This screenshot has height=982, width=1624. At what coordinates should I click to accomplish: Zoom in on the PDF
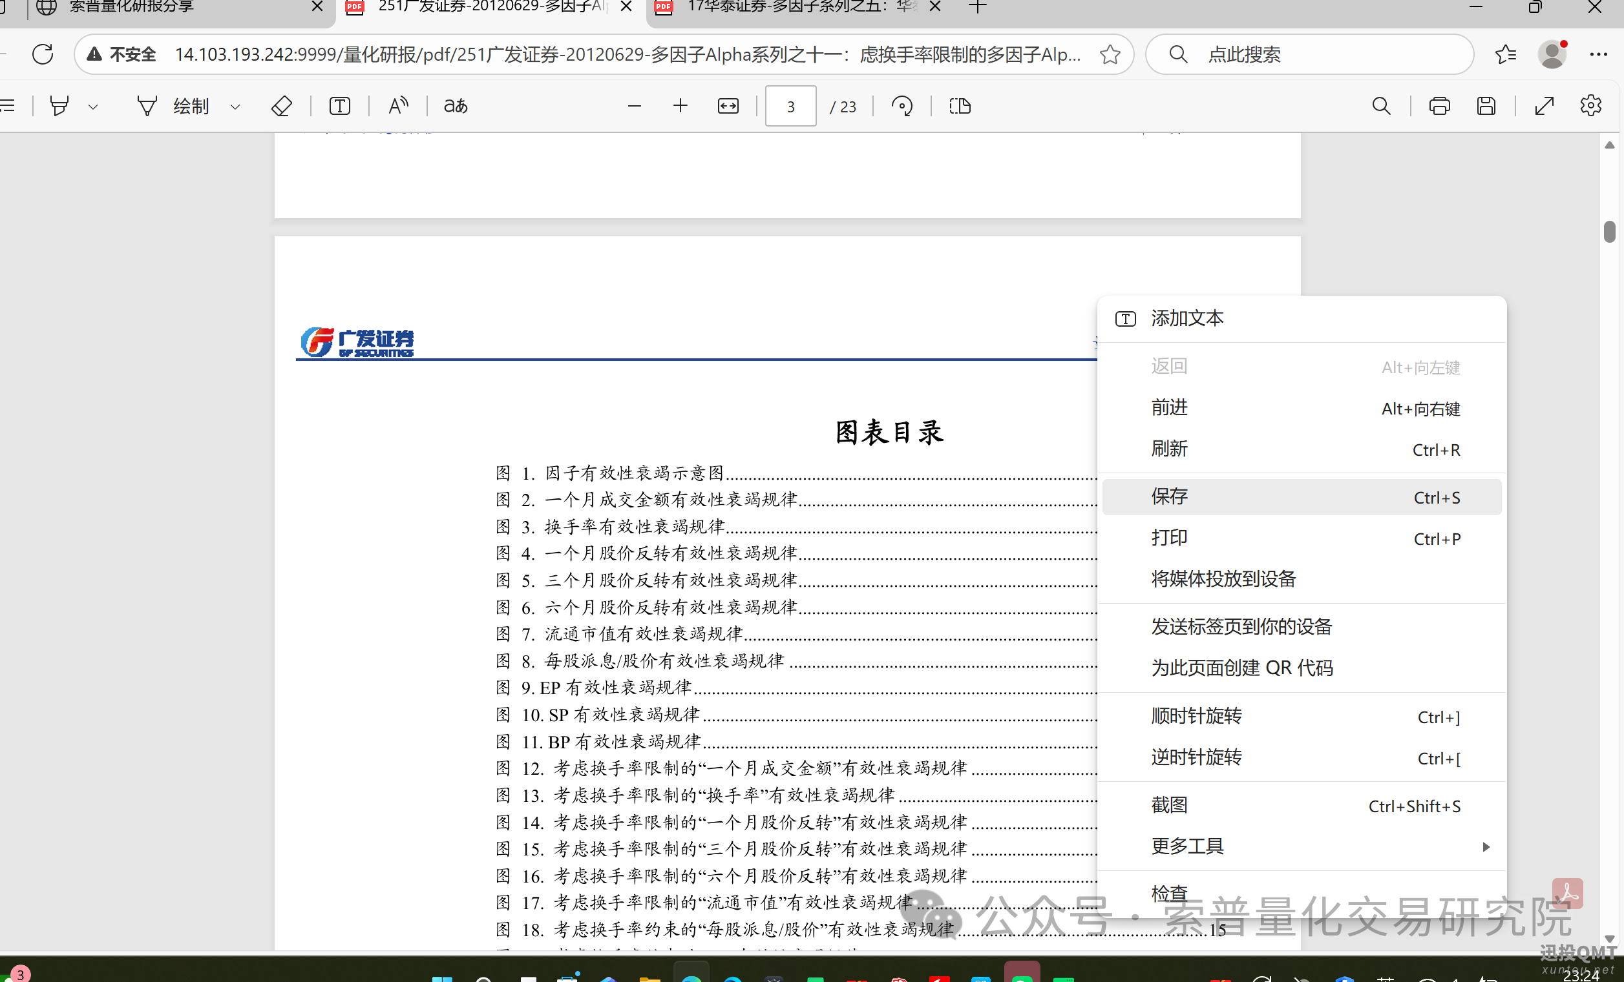coord(680,105)
